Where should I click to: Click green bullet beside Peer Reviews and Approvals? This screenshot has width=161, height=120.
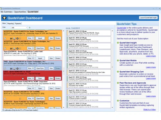[x=118, y=83]
